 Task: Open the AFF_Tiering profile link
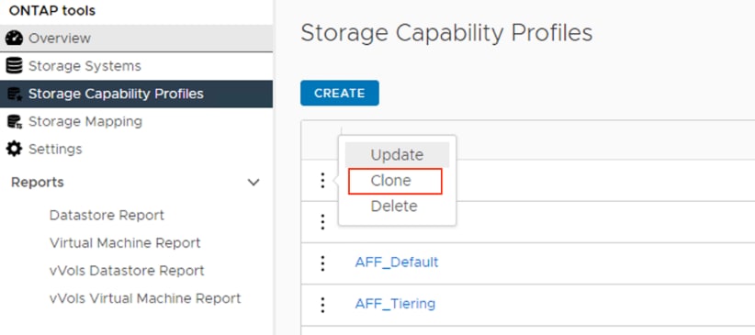[395, 304]
